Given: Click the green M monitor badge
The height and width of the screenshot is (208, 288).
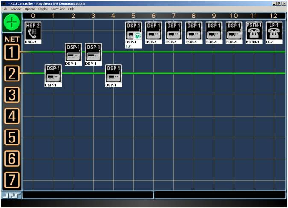Looking at the screenshot, I should point(138,37).
